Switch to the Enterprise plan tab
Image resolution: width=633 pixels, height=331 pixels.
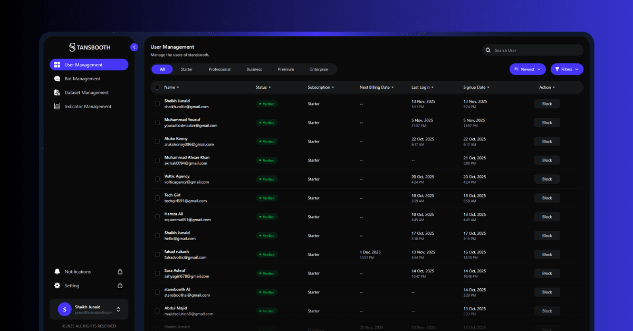(x=319, y=69)
